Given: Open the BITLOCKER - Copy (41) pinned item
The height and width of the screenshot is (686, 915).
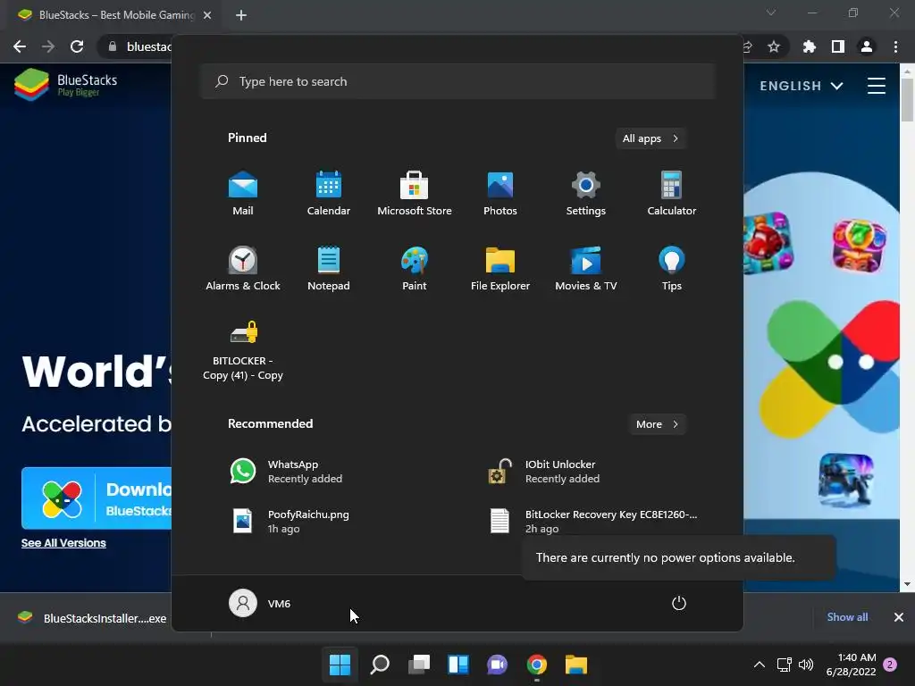Looking at the screenshot, I should tap(243, 350).
